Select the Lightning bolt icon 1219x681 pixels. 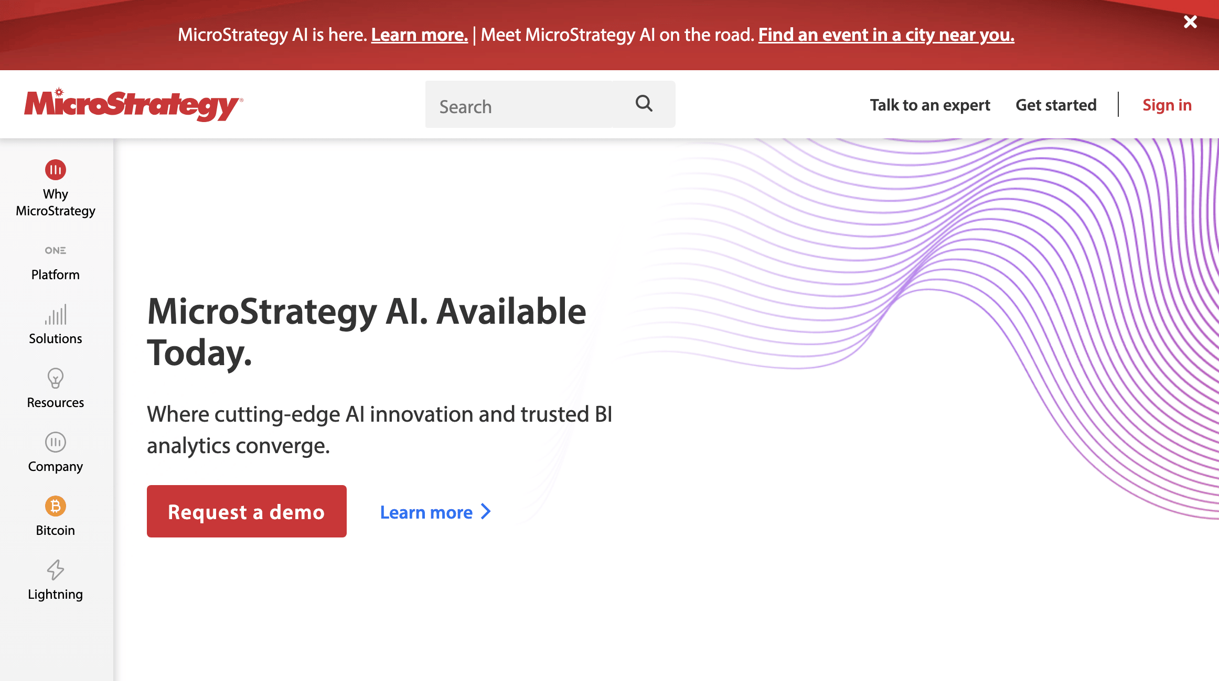click(x=56, y=570)
